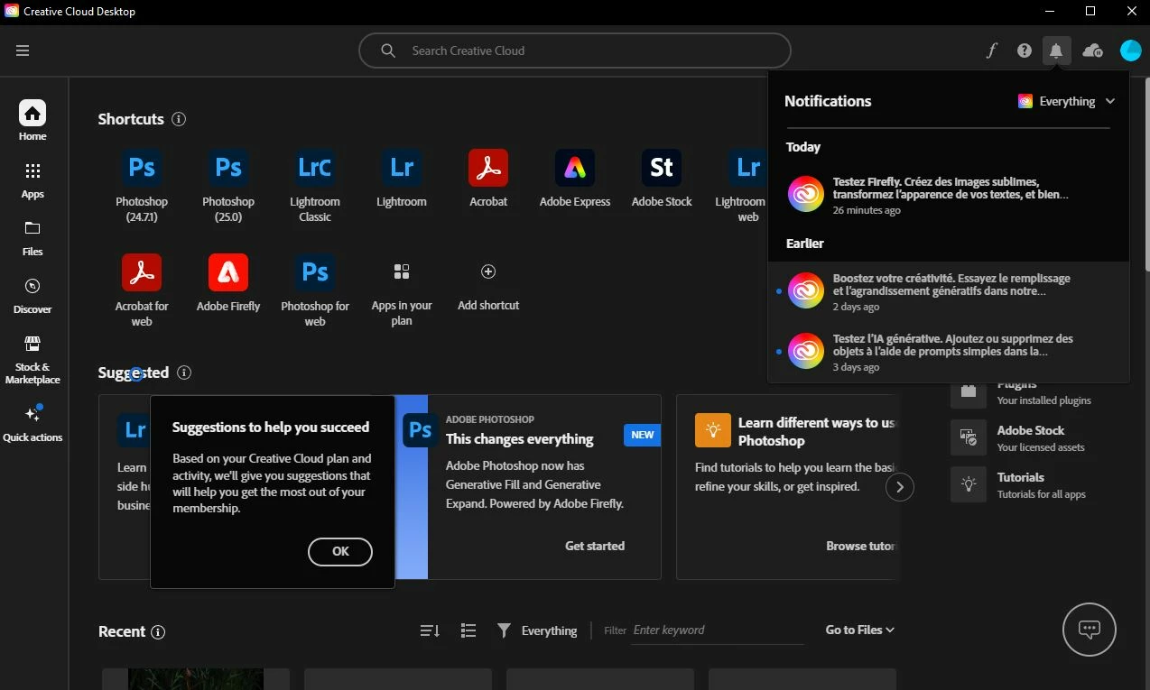Open Testez l'IA générative notification
The width and height of the screenshot is (1150, 690).
(949, 352)
